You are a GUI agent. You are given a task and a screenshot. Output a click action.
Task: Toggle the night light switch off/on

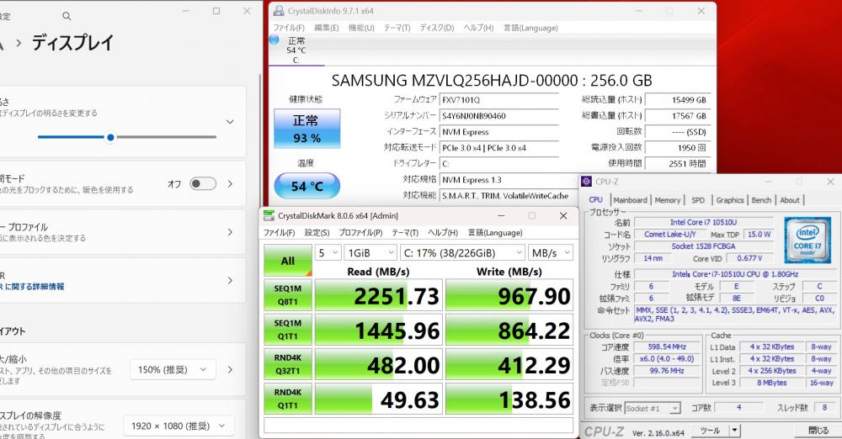(203, 183)
